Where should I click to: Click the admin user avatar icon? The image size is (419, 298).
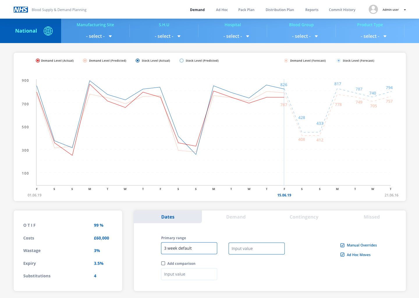(373, 10)
